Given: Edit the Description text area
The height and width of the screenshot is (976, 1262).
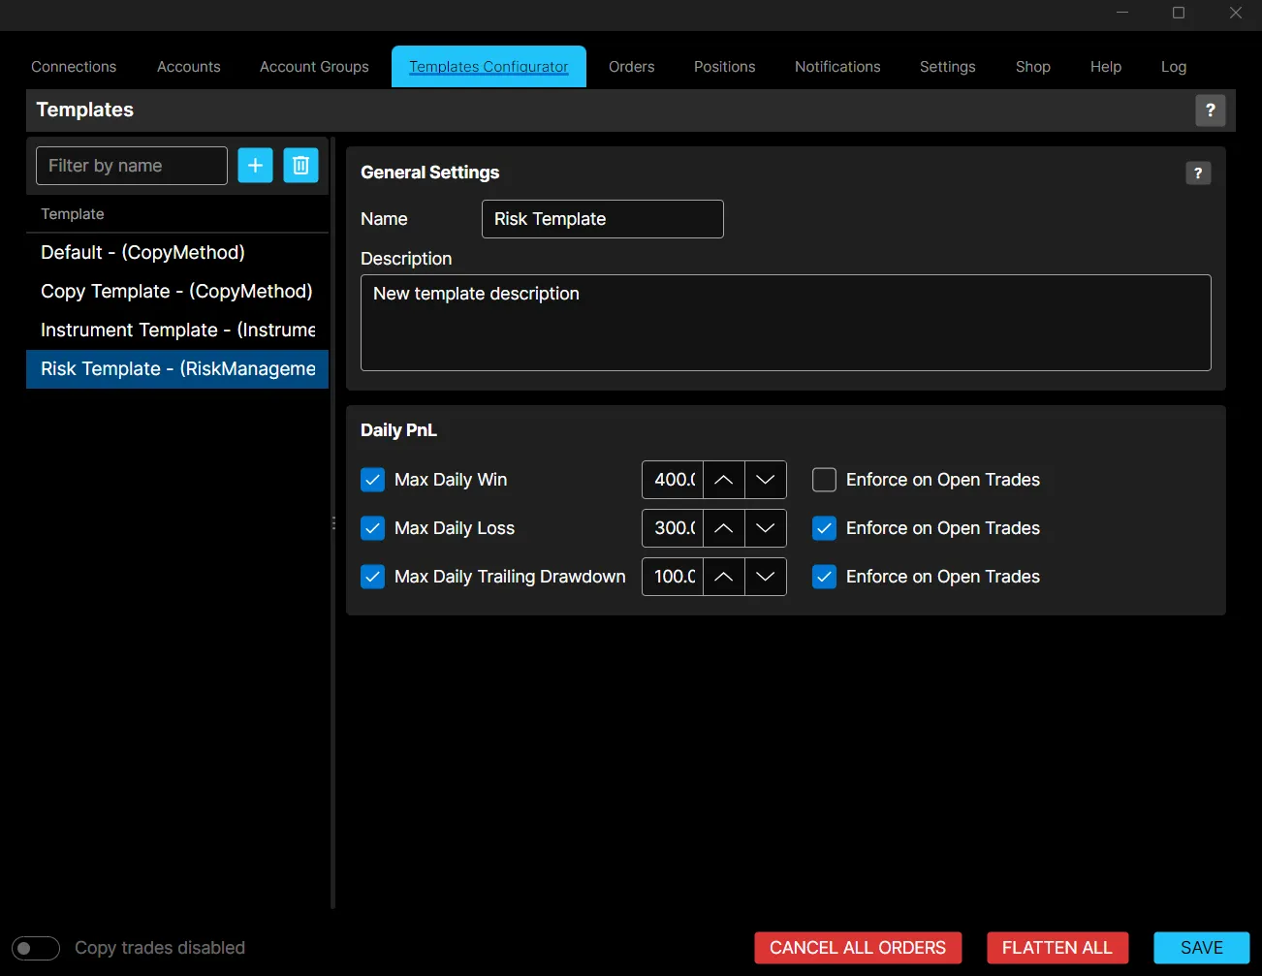Looking at the screenshot, I should [786, 323].
